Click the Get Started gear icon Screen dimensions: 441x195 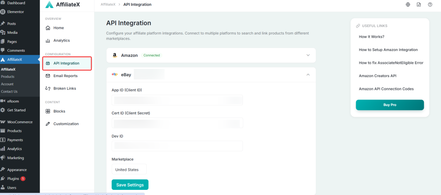tap(3, 110)
